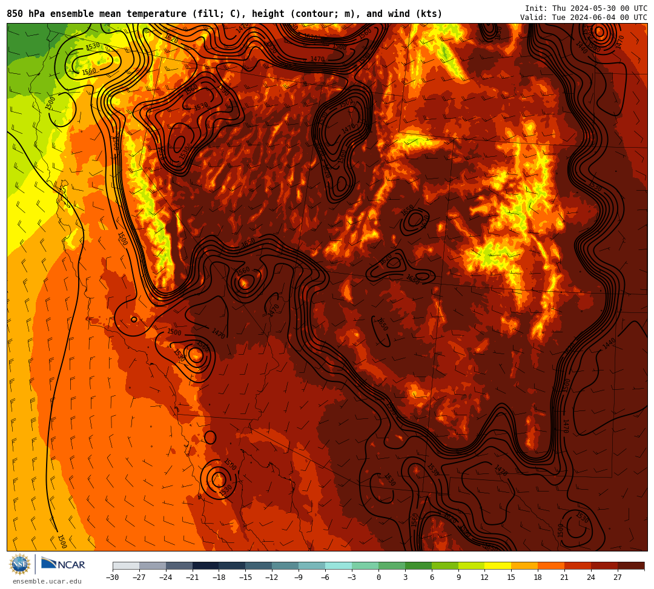Select the 15 to 18 color swatch
This screenshot has height=589, width=654.
point(524,565)
